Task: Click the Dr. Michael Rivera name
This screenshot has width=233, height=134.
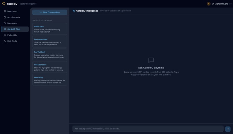Action: pyautogui.click(x=220, y=4)
